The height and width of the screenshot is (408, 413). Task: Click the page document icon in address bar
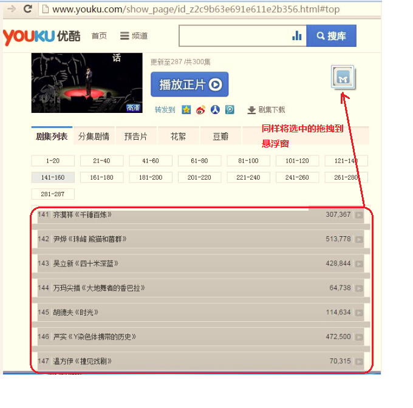tap(46, 9)
